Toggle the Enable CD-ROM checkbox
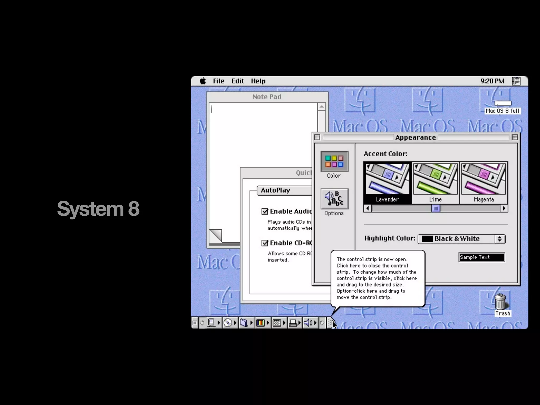The image size is (540, 405). click(x=265, y=243)
